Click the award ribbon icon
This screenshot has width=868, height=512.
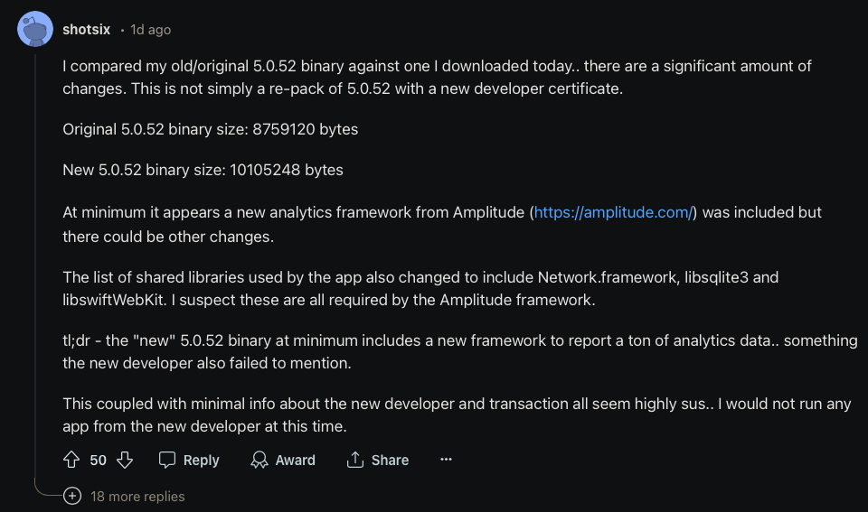click(260, 460)
